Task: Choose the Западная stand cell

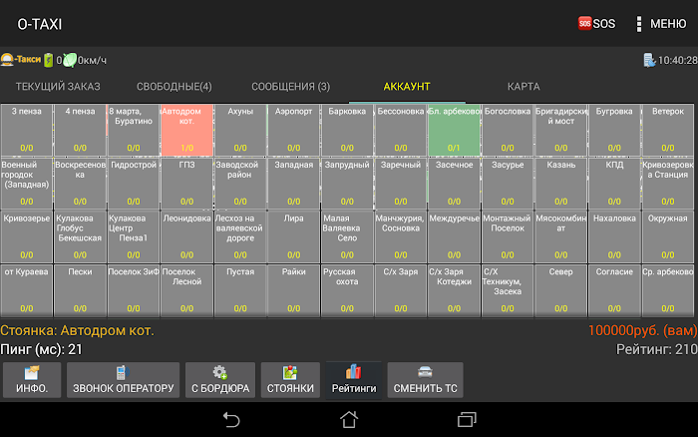Action: tap(294, 184)
